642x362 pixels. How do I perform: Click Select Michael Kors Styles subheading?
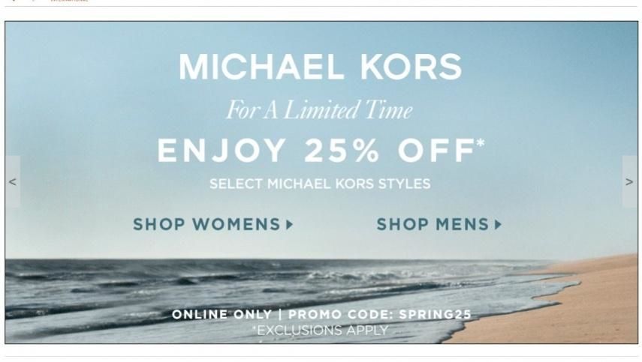coord(320,184)
